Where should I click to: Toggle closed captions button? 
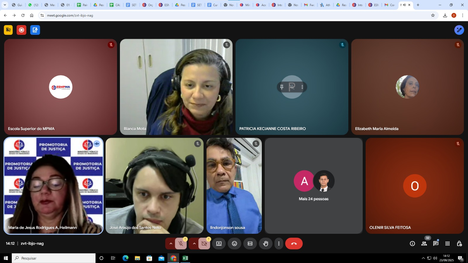(250, 244)
